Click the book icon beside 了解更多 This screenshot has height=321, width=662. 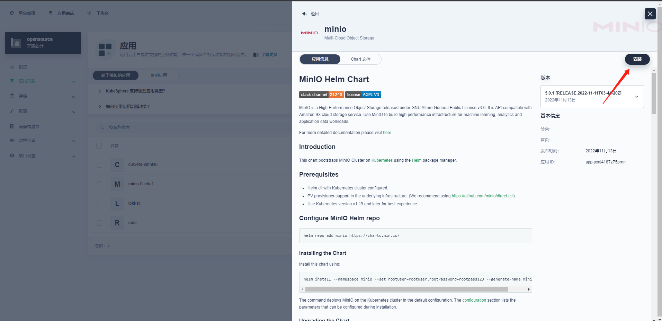256,55
